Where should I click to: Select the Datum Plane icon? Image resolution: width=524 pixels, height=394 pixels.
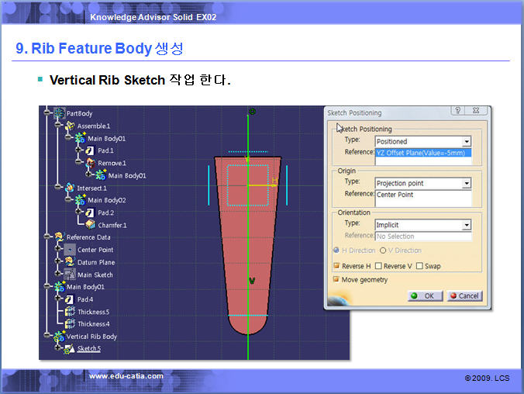(69, 262)
